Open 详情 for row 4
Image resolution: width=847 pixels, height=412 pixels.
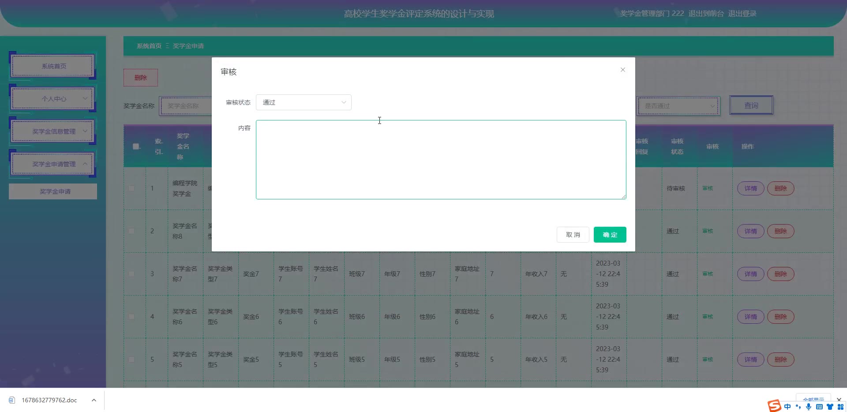[x=750, y=317]
